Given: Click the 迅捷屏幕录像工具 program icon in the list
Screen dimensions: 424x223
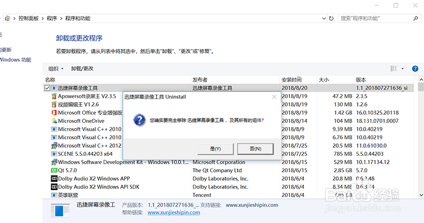Looking at the screenshot, I should pyautogui.click(x=54, y=88).
